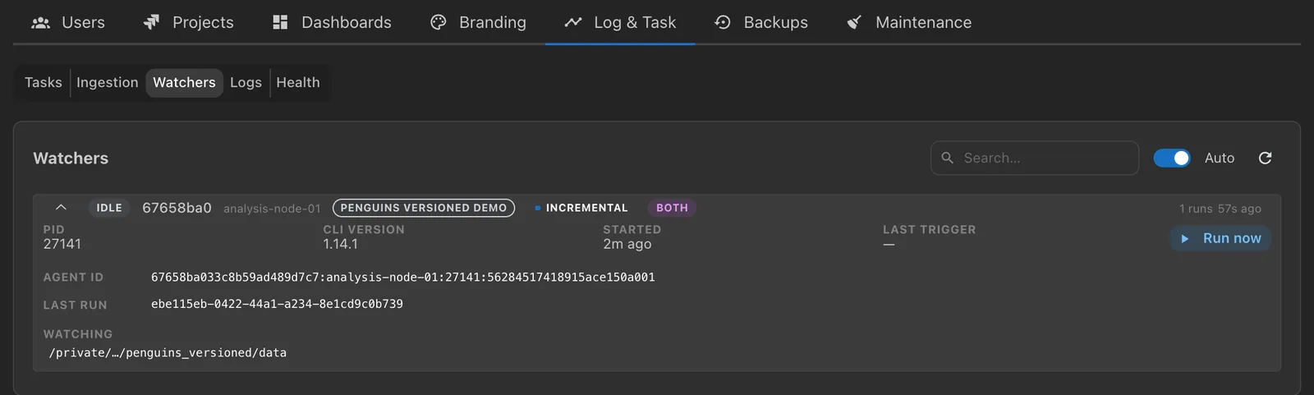1314x395 pixels.
Task: Open the Branding tab
Action: pos(478,22)
